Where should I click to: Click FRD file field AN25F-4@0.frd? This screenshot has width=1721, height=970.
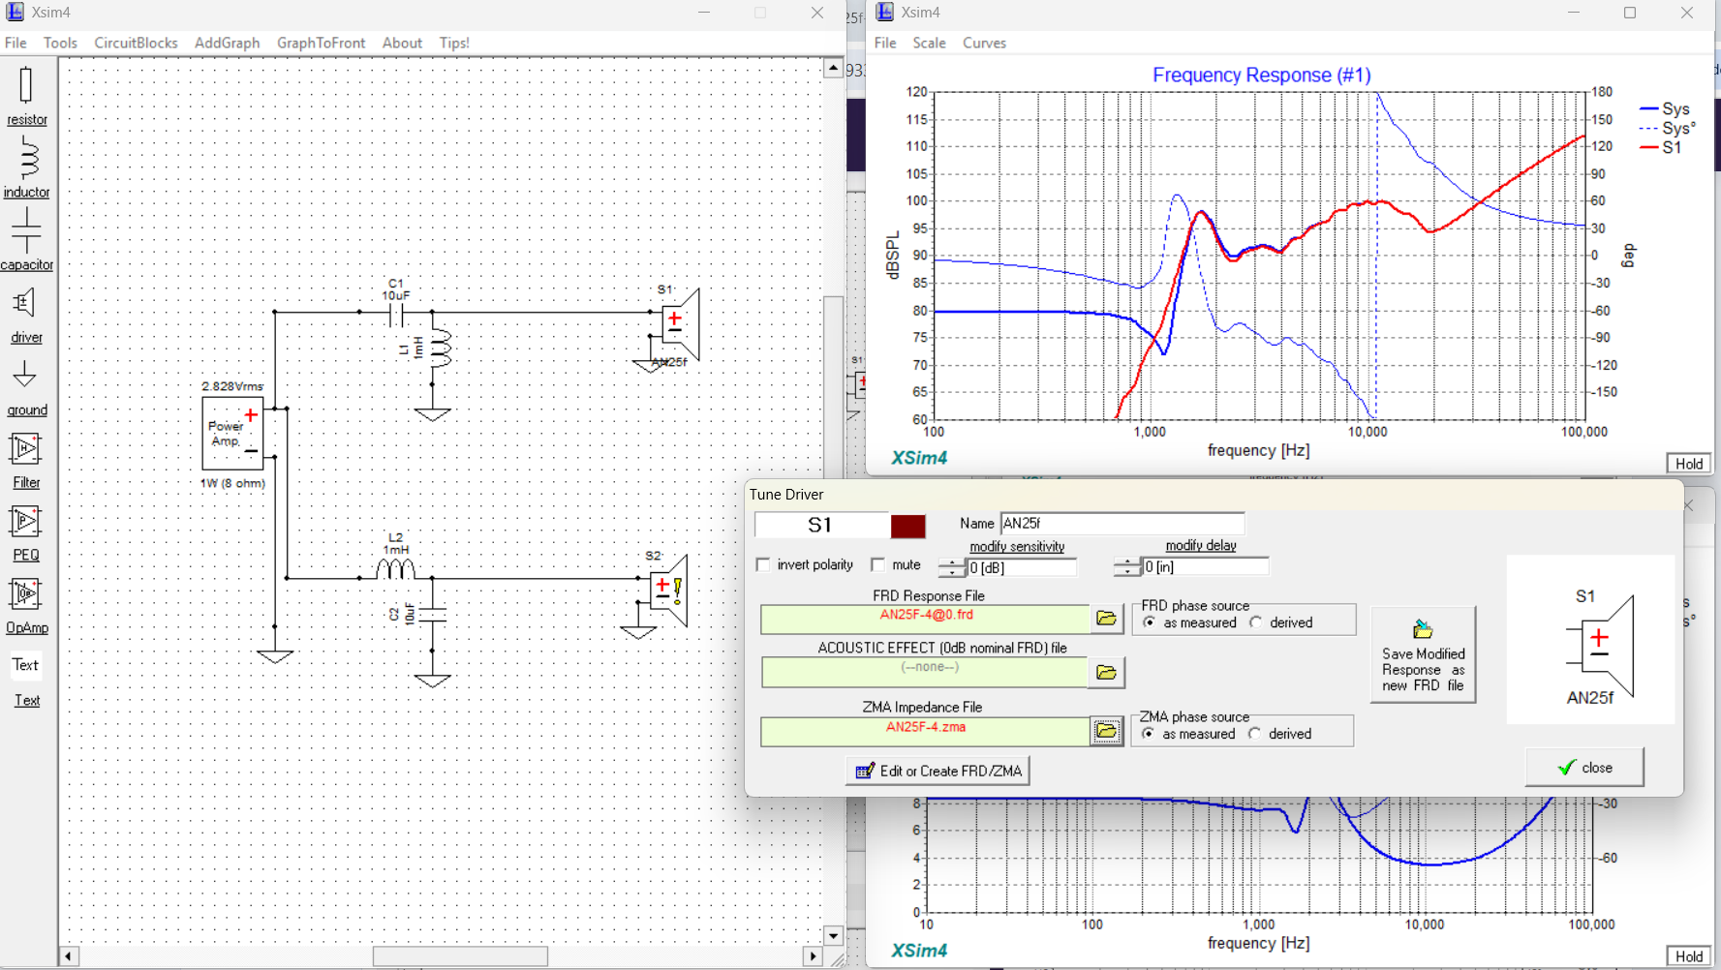click(x=926, y=619)
